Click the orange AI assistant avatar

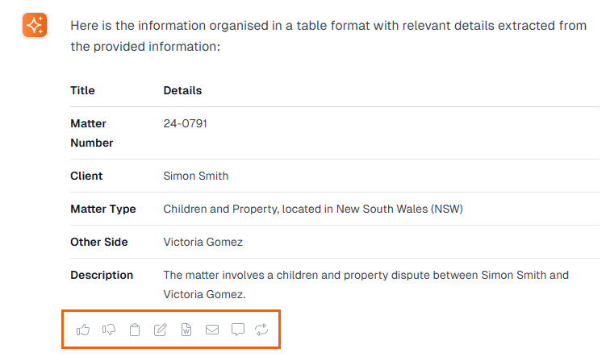tap(34, 26)
